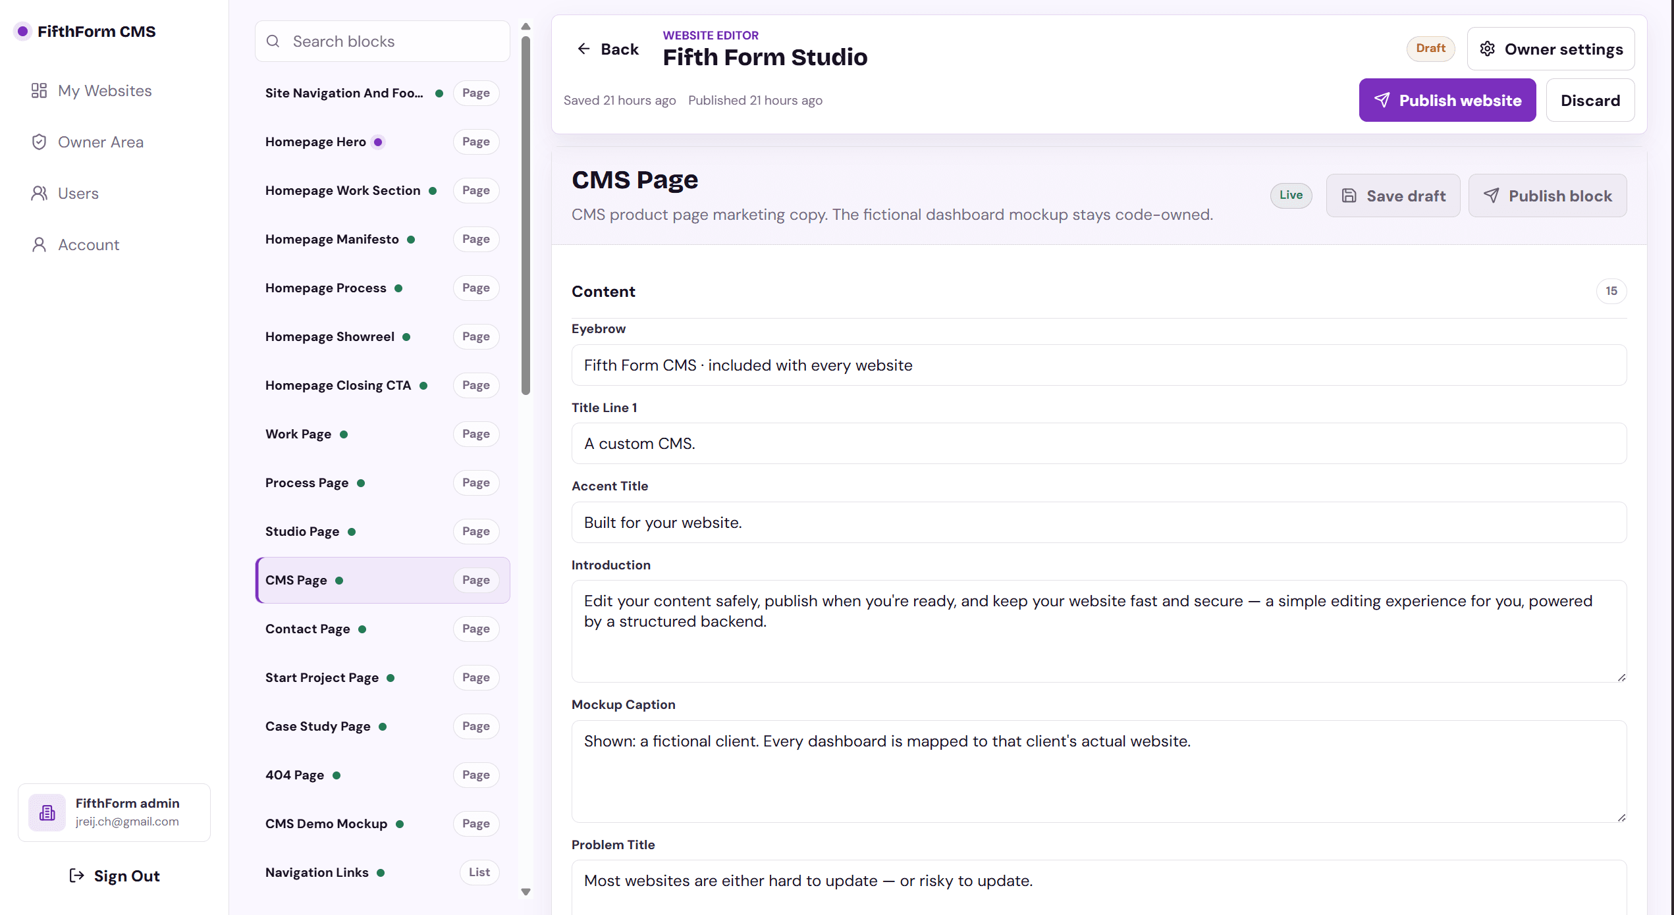The width and height of the screenshot is (1674, 915).
Task: Click into the Title Line 1 field
Action: point(1098,444)
